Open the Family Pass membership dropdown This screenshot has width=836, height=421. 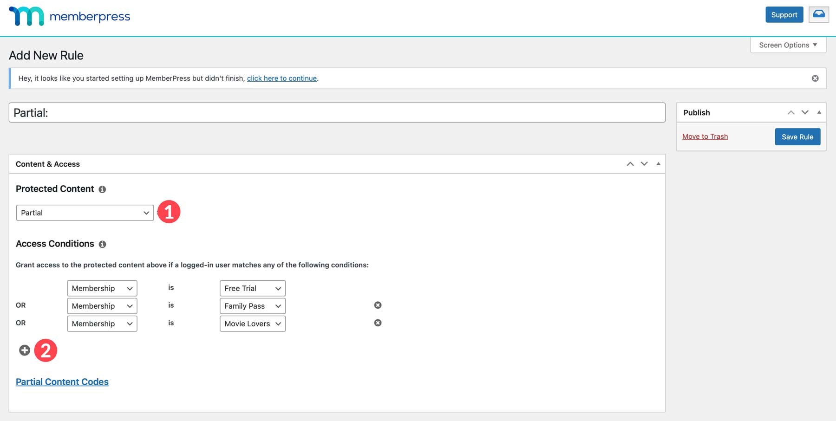coord(252,306)
